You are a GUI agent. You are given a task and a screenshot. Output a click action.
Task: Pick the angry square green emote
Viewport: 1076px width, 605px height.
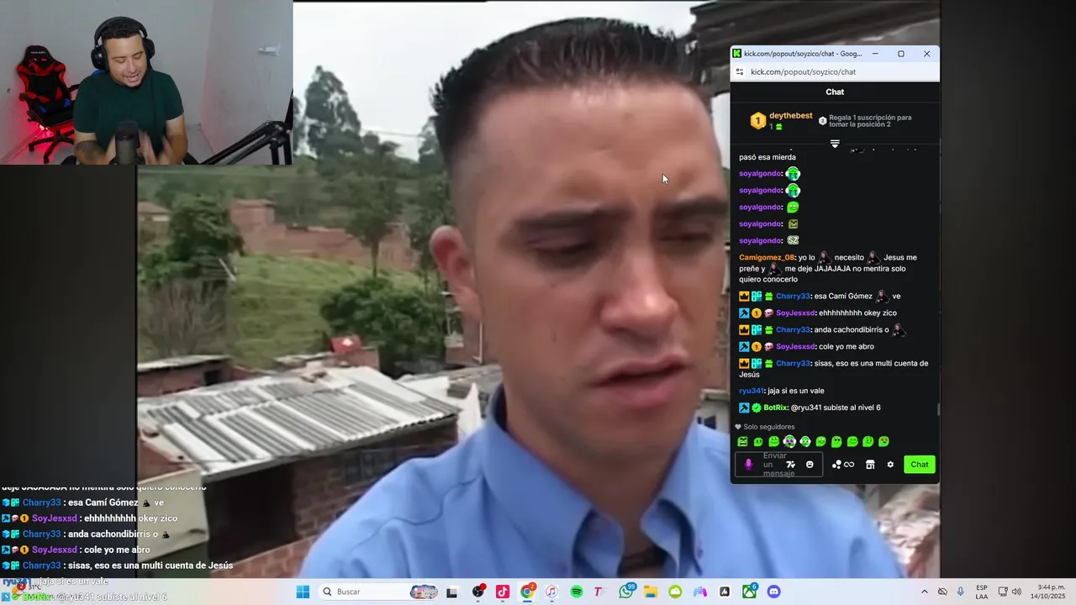tap(742, 442)
